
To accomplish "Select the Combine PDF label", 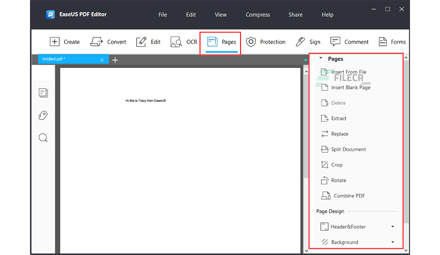I will coord(349,195).
